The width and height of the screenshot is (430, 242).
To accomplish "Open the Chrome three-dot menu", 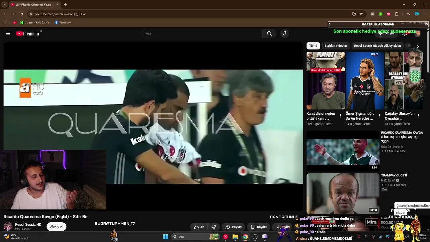I will (425, 14).
